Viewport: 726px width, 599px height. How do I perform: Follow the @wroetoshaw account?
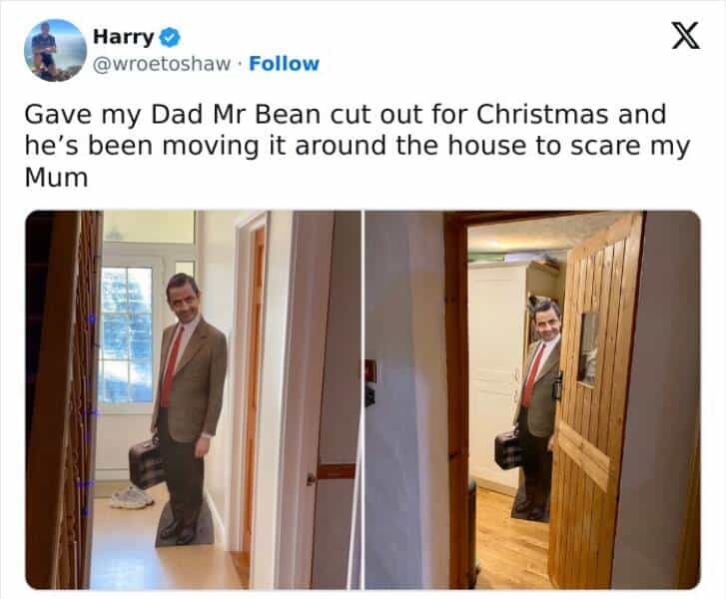284,64
